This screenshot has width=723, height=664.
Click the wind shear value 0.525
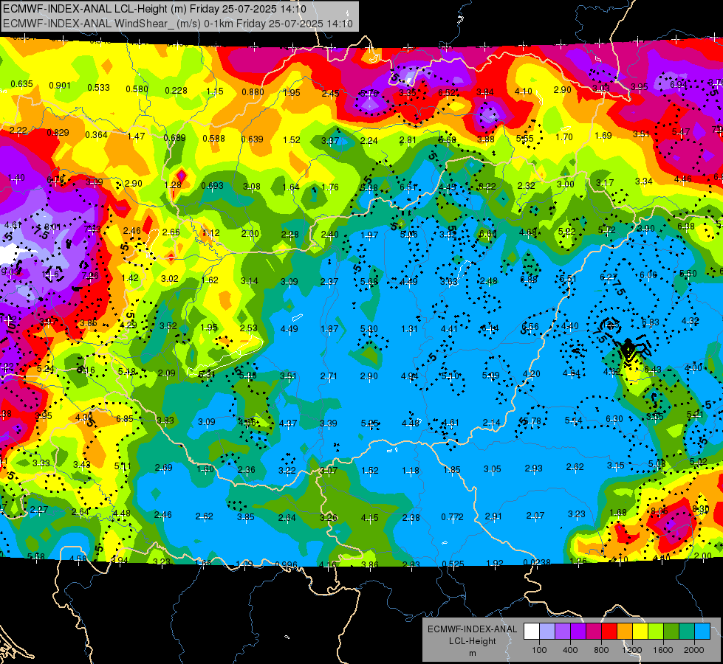(453, 564)
